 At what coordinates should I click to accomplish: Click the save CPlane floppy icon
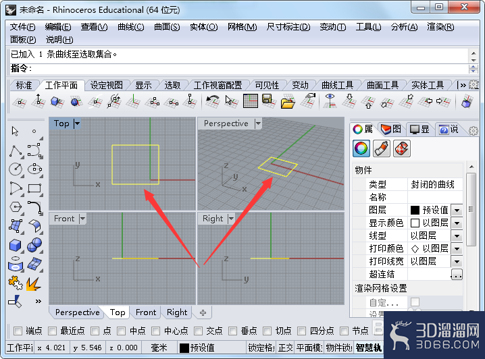pyautogui.click(x=268, y=101)
